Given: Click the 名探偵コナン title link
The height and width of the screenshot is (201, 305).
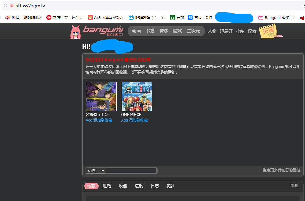Looking at the screenshot, I should [97, 114].
